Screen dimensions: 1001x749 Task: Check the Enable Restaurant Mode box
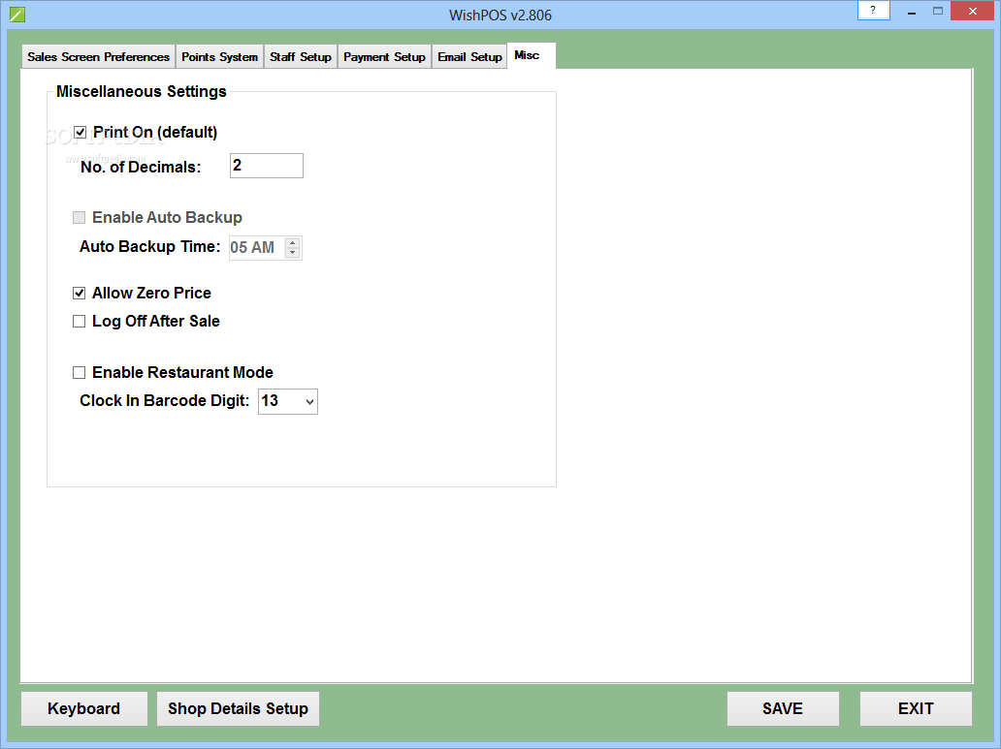pyautogui.click(x=80, y=372)
